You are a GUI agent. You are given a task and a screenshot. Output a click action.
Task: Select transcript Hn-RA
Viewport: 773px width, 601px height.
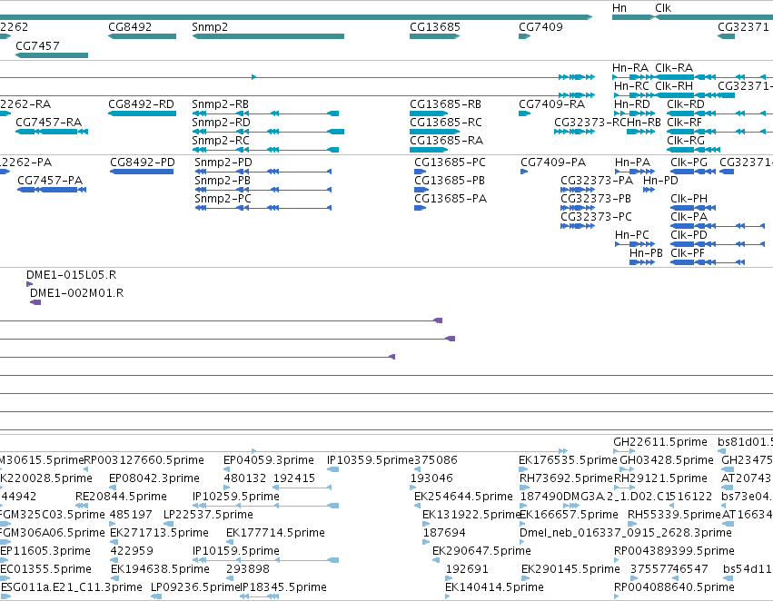pos(630,68)
